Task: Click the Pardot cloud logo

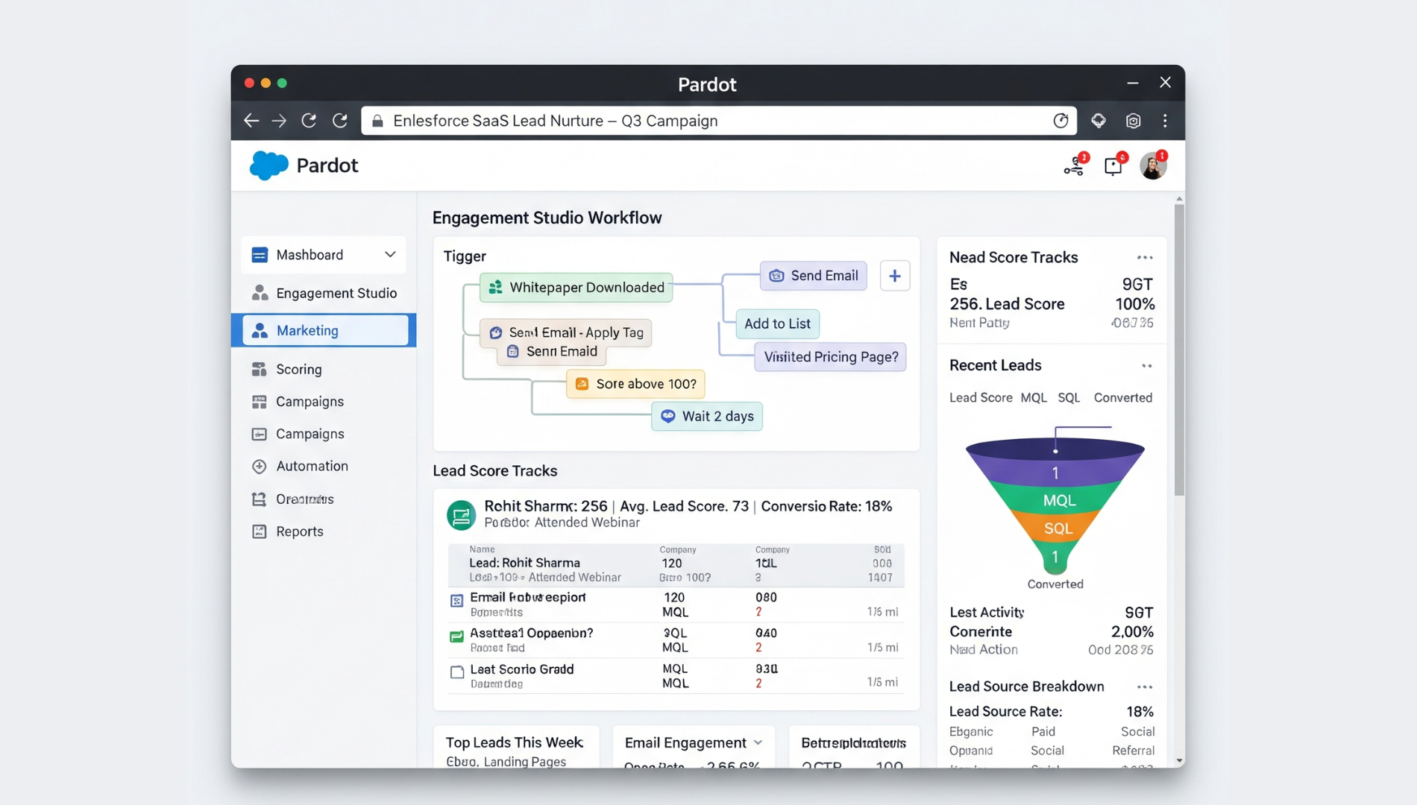Action: (268, 165)
